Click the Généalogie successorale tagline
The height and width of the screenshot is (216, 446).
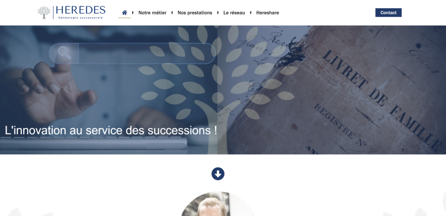pos(81,17)
